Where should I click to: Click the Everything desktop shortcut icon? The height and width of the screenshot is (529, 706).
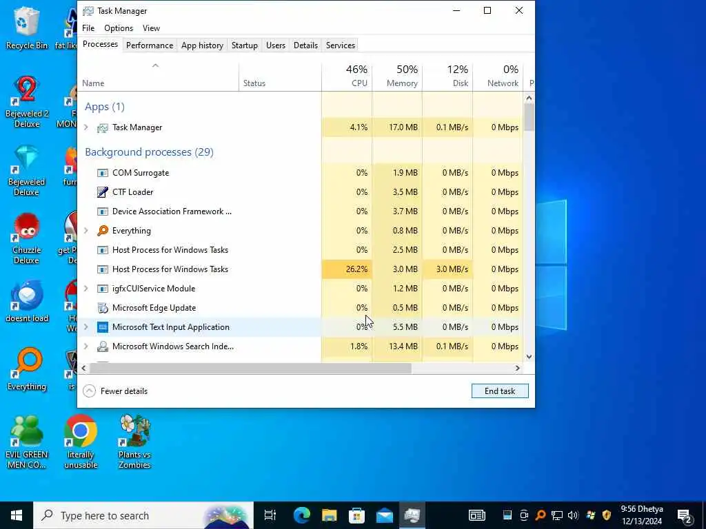pos(27,363)
